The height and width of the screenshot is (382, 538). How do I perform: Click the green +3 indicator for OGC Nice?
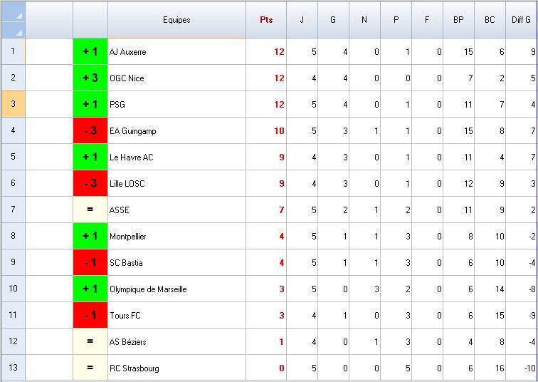pyautogui.click(x=90, y=78)
